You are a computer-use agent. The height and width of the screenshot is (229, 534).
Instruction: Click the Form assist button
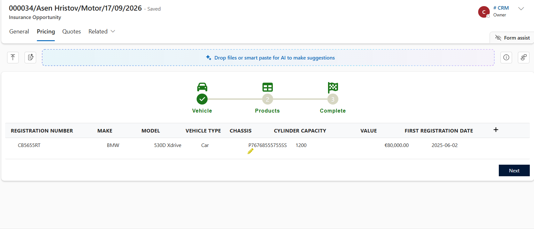tap(512, 38)
